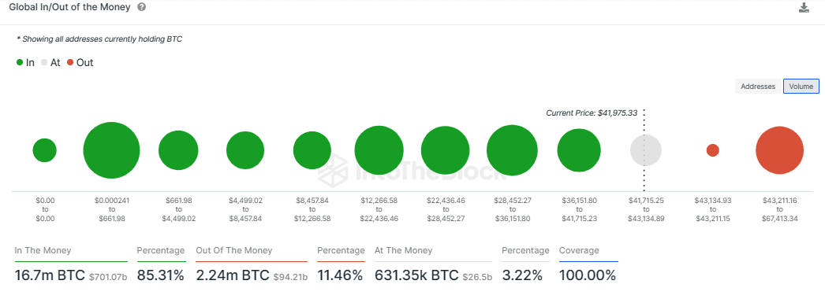Click the $22,436.46 to $28,452.27 bubble
Screen dimensions: 825x299
point(445,150)
